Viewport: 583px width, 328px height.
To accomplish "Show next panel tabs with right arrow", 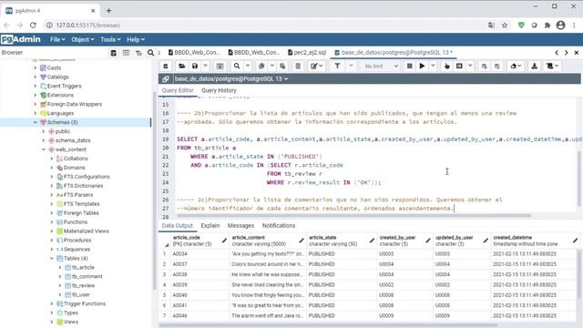I will (x=567, y=53).
